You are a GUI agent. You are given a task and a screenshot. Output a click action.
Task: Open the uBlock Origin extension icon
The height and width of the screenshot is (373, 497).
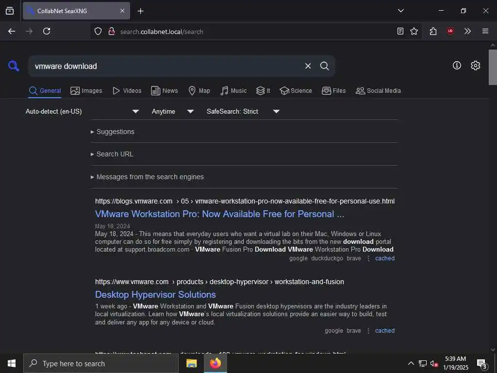[450, 31]
